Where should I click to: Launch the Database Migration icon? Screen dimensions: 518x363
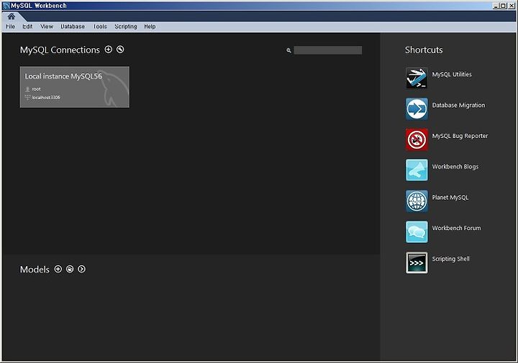(417, 109)
